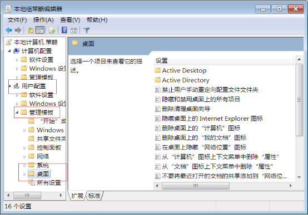Screen dimensions: 308x215
Task: Click the Filter funnel toolbar icon
Action: click(x=86, y=30)
